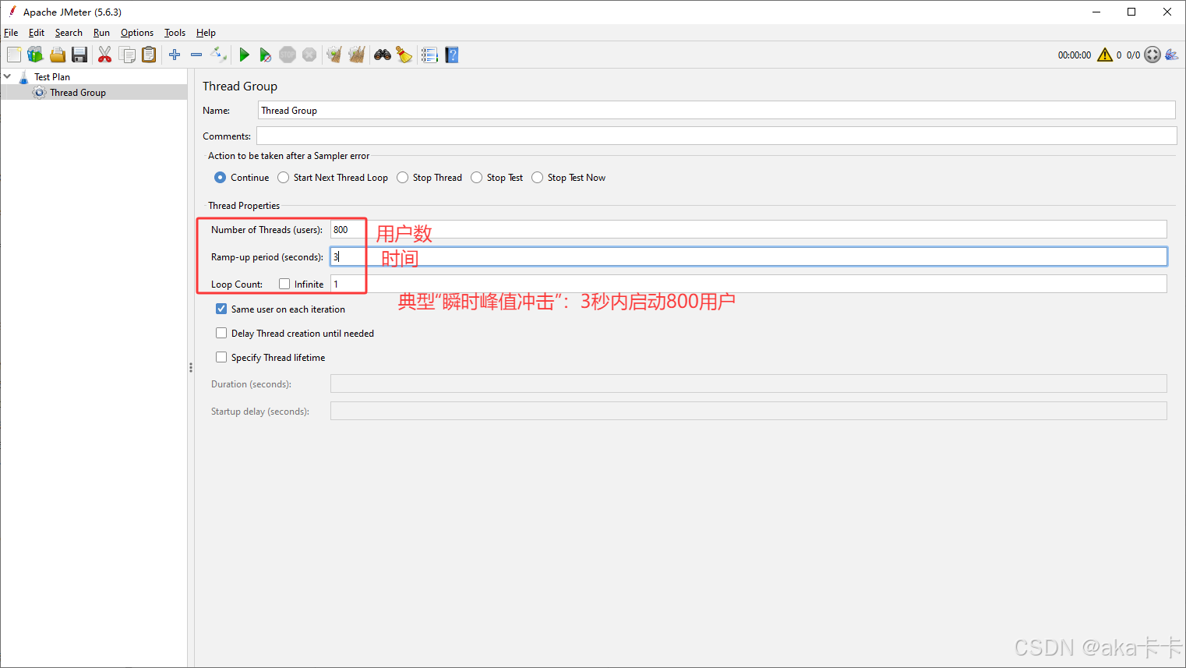This screenshot has height=668, width=1186.
Task: Open Search with binoculars icon
Action: [383, 55]
